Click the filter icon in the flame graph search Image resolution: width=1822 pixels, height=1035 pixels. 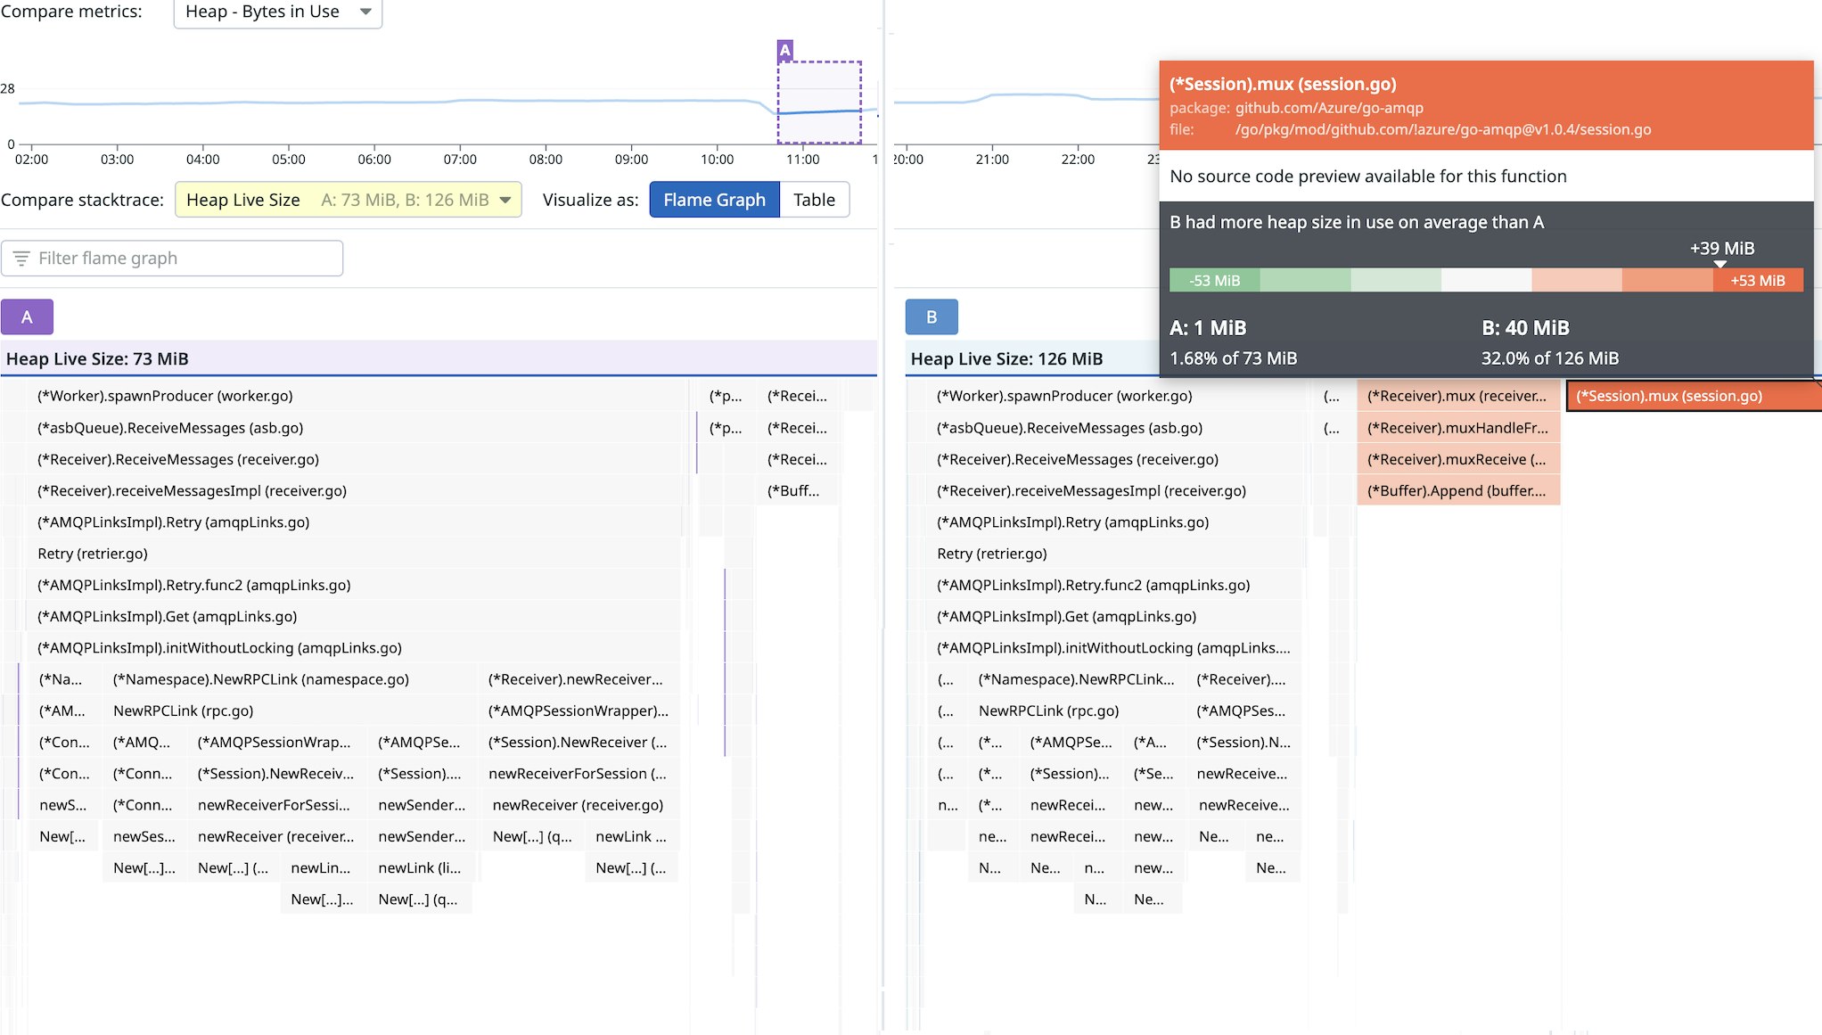(x=21, y=259)
